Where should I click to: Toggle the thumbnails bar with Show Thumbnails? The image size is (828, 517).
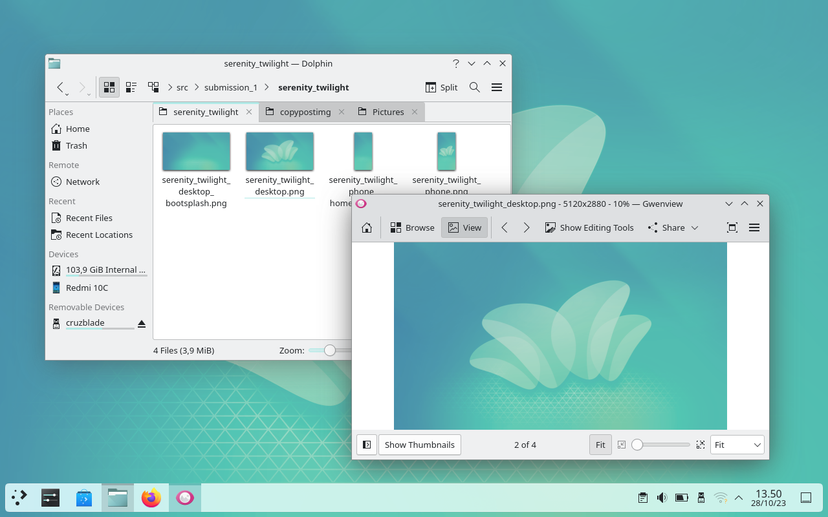coord(419,445)
